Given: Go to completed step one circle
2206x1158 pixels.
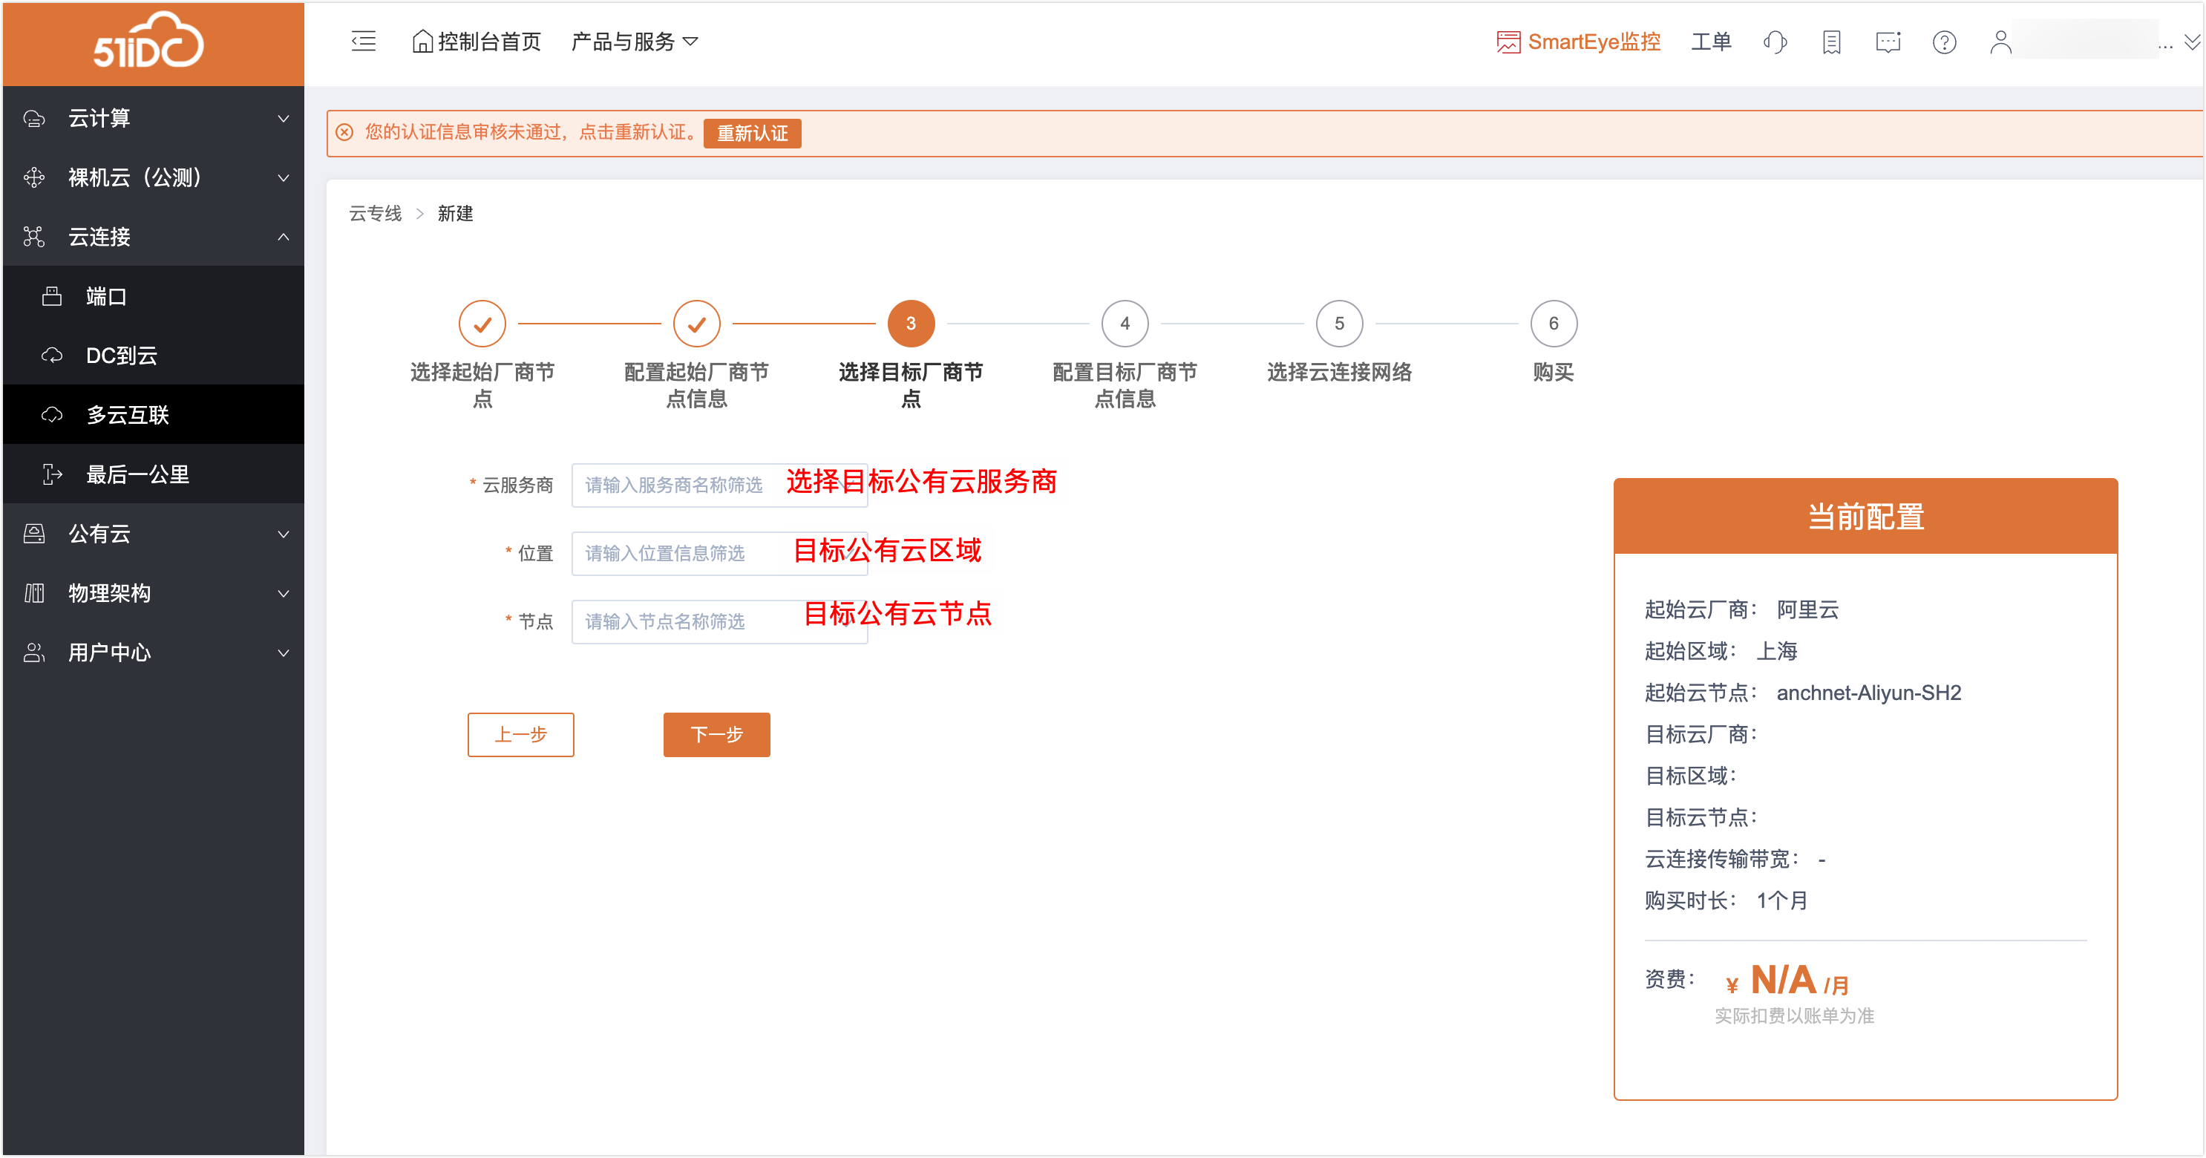Looking at the screenshot, I should point(482,324).
